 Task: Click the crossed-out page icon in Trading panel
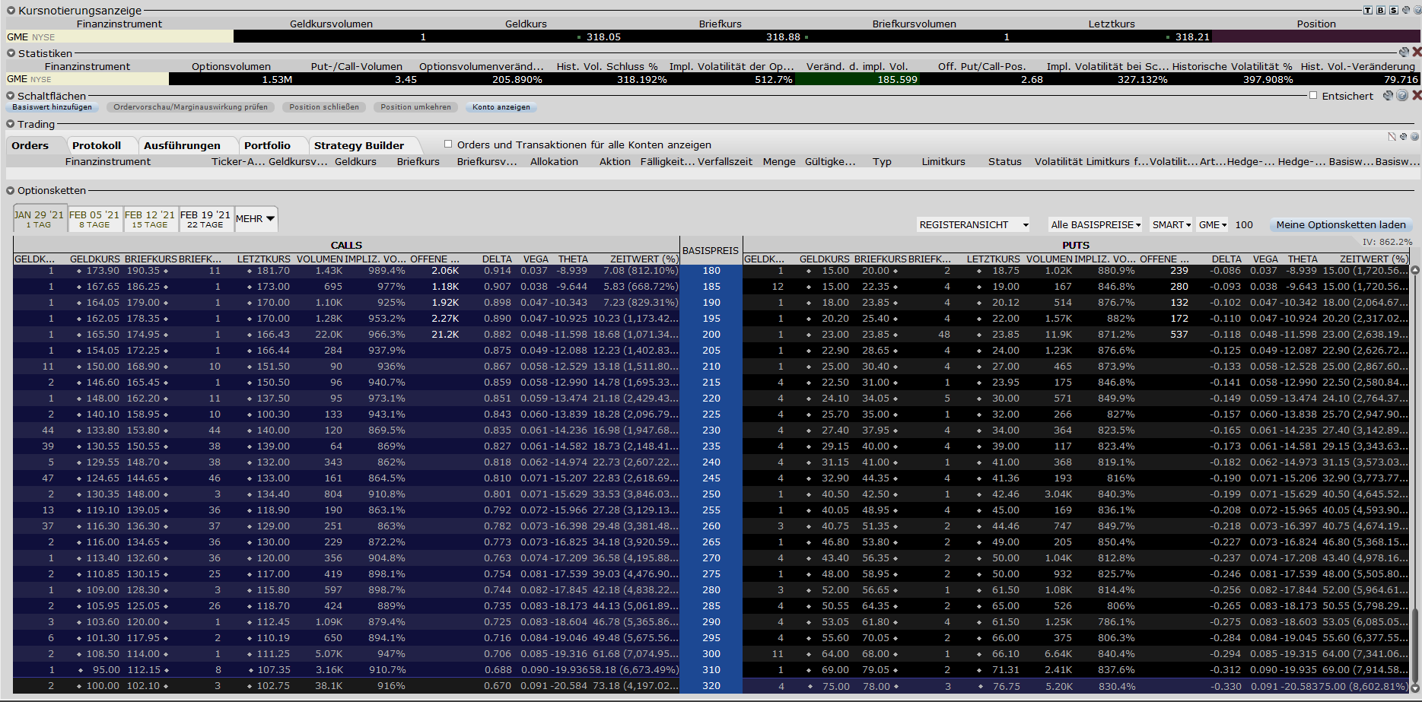(1392, 137)
